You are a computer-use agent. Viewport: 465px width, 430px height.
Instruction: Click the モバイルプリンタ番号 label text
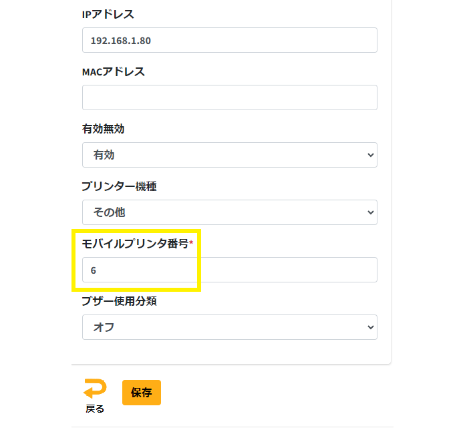point(134,244)
